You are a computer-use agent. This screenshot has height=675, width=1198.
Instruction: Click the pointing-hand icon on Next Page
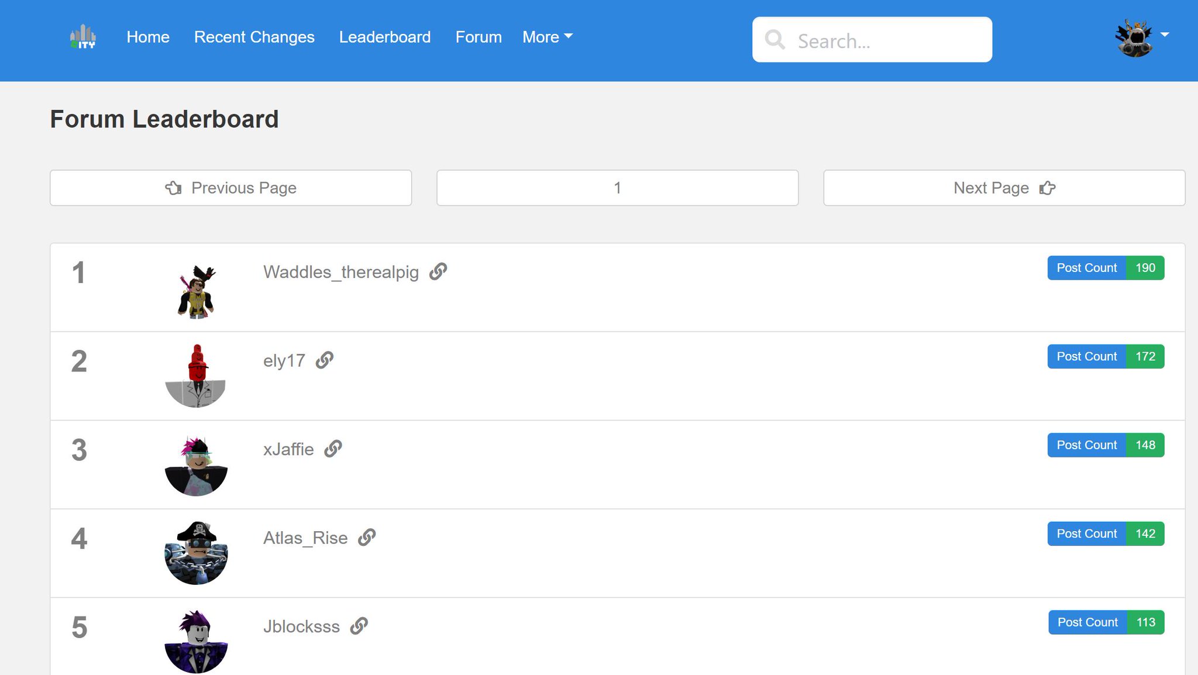tap(1047, 188)
